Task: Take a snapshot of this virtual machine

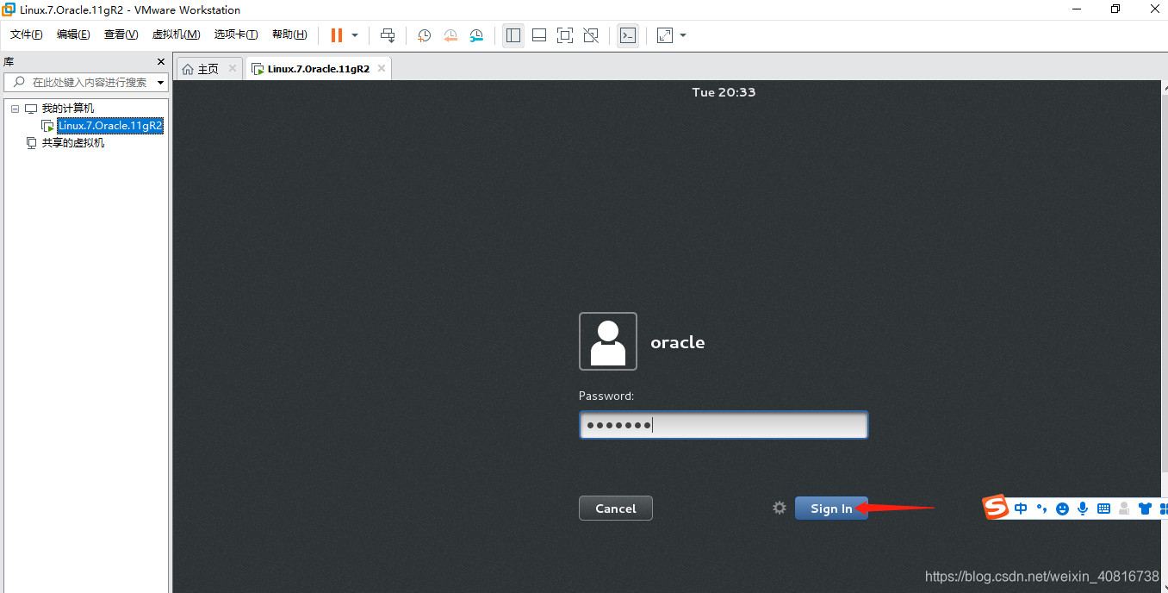Action: click(425, 35)
